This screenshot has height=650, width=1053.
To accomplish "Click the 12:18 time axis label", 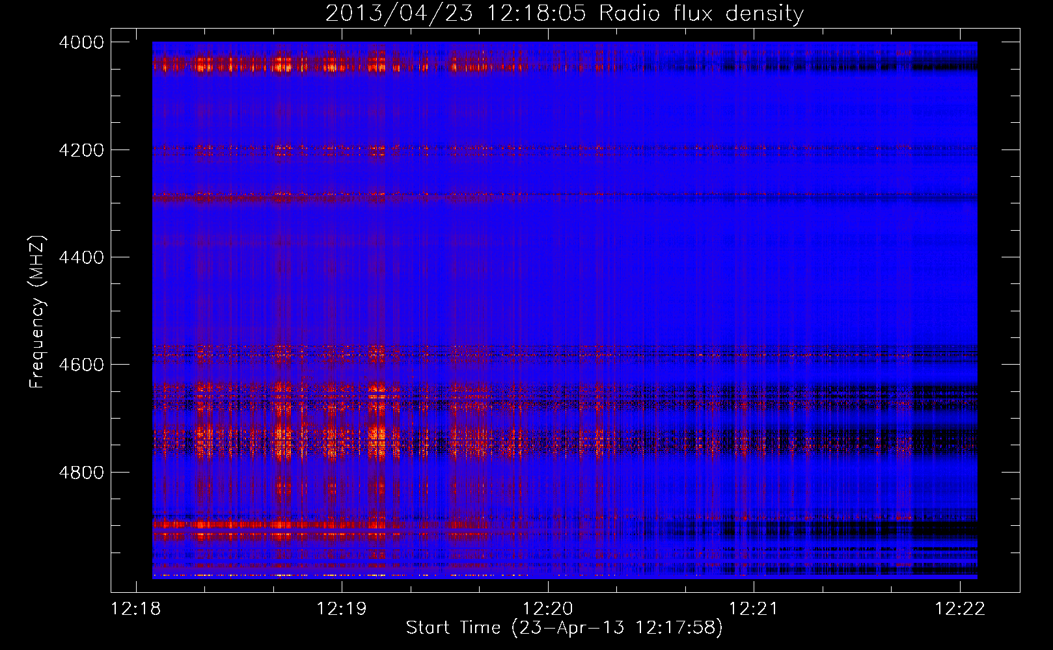I will pyautogui.click(x=136, y=609).
